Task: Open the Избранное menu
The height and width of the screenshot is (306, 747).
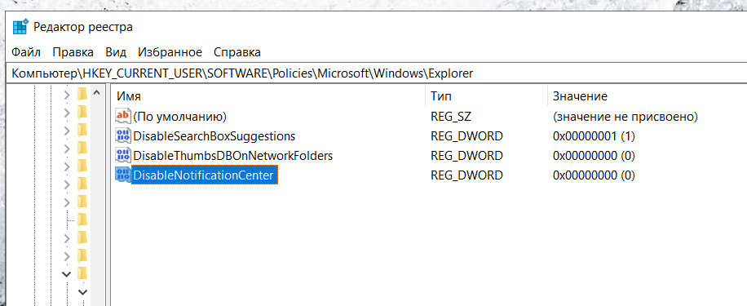Action: 170,52
